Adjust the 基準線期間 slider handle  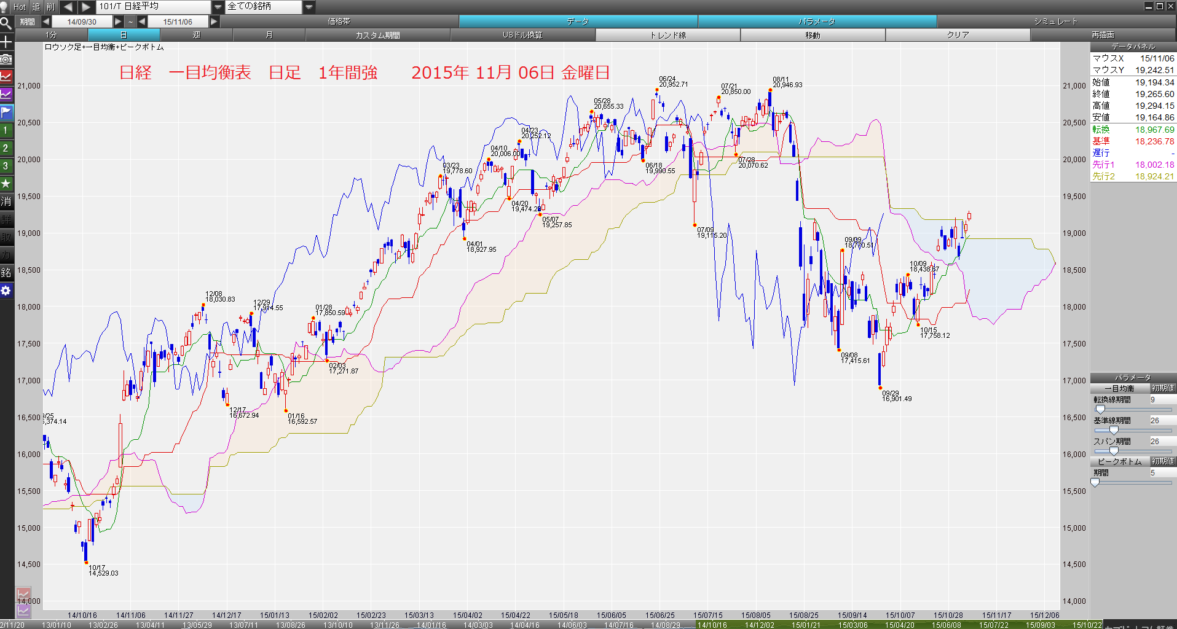click(x=1114, y=431)
